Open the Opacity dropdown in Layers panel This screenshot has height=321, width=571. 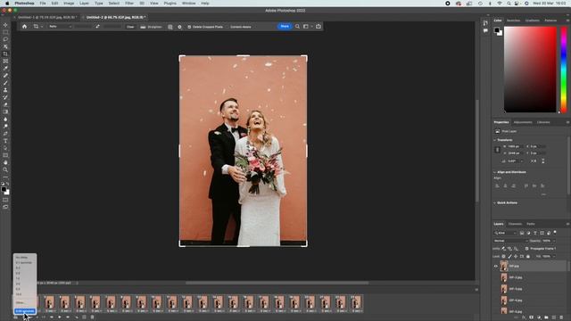[554, 241]
